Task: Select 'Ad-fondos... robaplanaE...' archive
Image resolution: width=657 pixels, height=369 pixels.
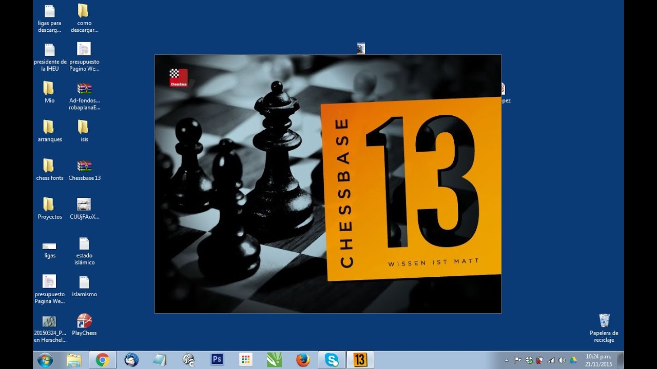Action: (84, 96)
